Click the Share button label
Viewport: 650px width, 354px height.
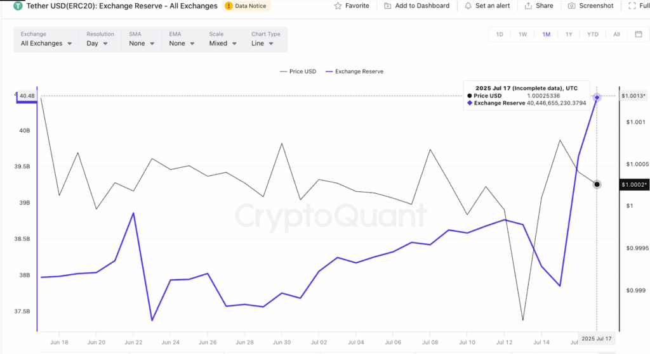point(544,6)
